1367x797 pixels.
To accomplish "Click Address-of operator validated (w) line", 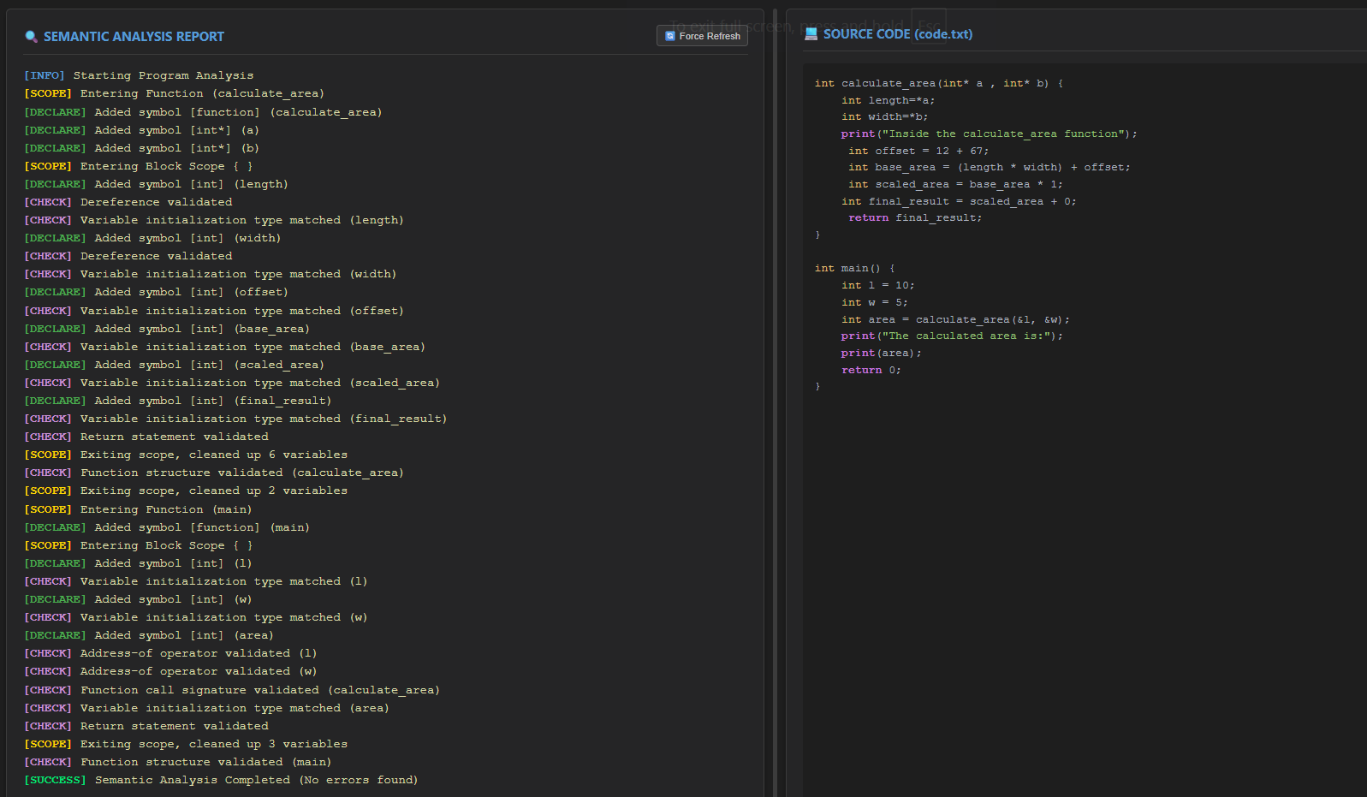I will [x=170, y=671].
